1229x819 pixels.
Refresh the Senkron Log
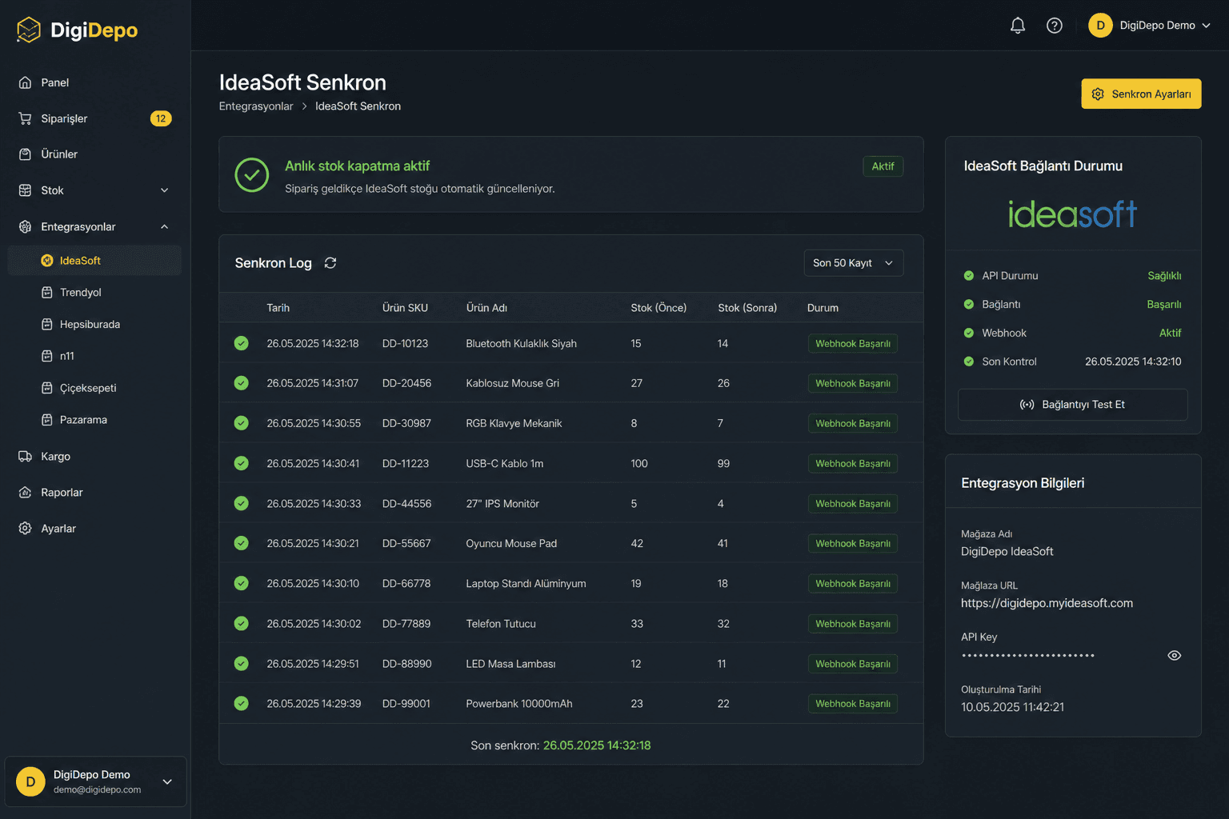(x=330, y=263)
